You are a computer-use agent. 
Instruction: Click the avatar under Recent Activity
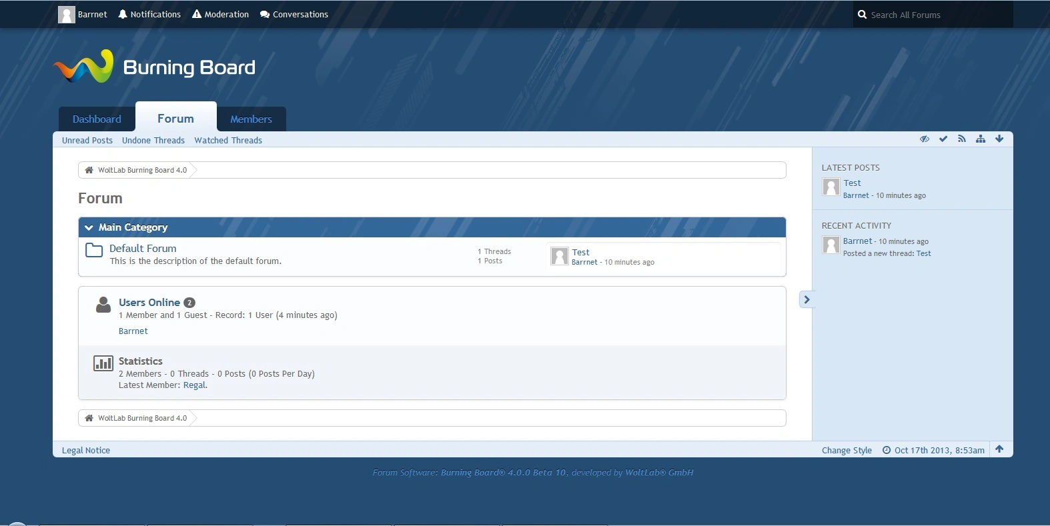coord(831,245)
